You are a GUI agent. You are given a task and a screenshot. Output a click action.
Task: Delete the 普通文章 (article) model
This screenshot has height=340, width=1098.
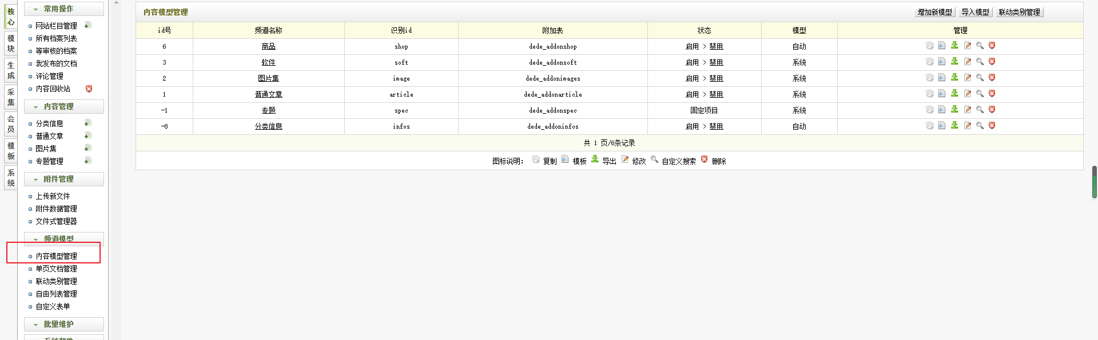992,94
